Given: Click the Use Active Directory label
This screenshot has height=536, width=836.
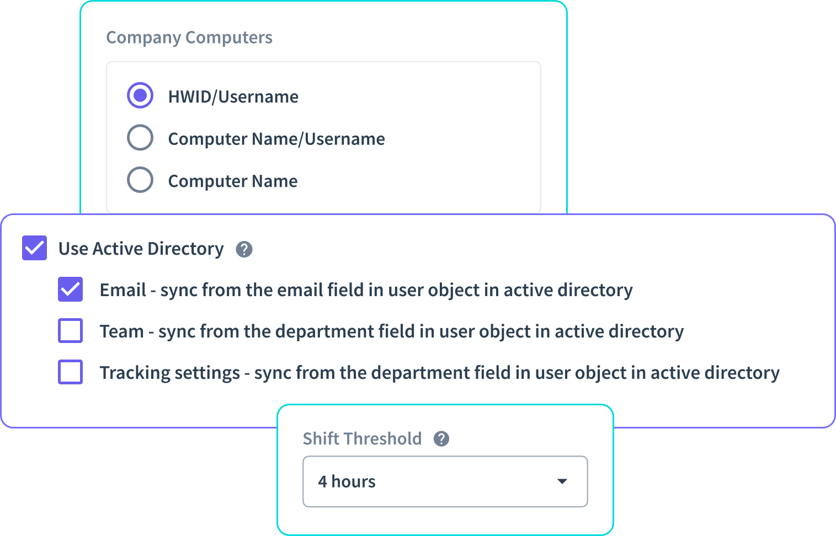Looking at the screenshot, I should (x=141, y=249).
